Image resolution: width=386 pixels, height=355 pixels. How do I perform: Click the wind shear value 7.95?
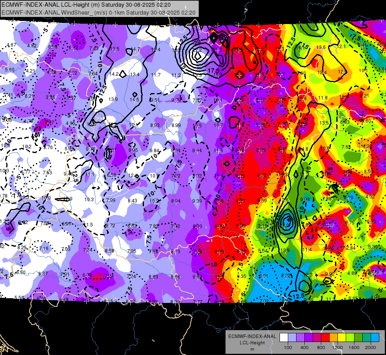[x=132, y=251]
